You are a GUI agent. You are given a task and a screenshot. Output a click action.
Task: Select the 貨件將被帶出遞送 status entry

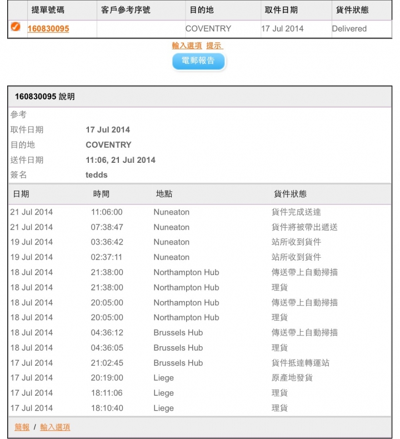click(x=304, y=227)
